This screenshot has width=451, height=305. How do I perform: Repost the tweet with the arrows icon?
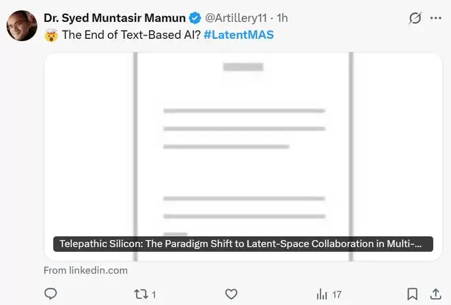point(140,294)
